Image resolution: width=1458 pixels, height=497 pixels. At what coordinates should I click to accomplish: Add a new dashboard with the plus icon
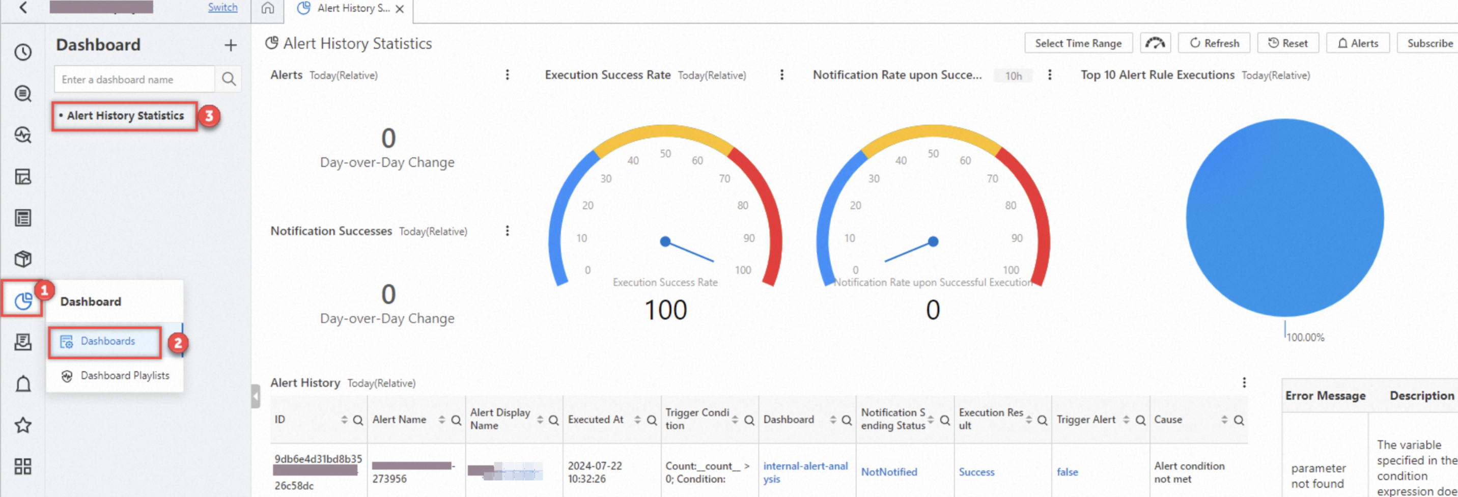231,45
